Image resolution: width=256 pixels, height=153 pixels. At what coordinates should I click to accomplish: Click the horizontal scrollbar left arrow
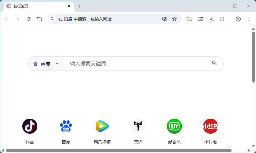3,150
